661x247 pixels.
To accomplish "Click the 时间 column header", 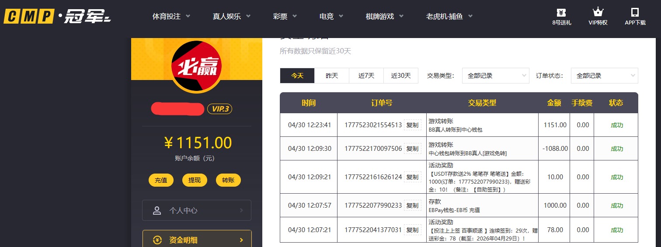I will [309, 103].
